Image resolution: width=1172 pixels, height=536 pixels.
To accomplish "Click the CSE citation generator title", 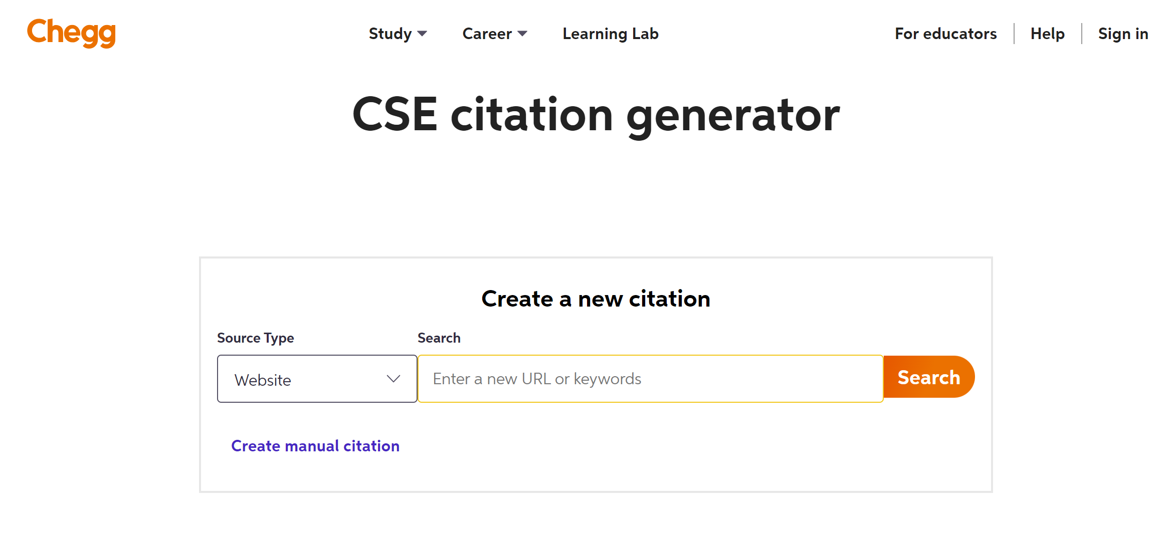I will pyautogui.click(x=596, y=115).
